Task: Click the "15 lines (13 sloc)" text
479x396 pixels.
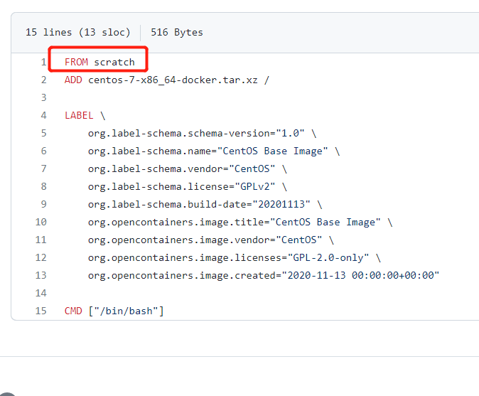Action: pos(78,32)
